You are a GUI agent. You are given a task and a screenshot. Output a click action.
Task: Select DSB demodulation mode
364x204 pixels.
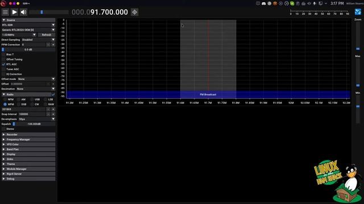point(19,104)
